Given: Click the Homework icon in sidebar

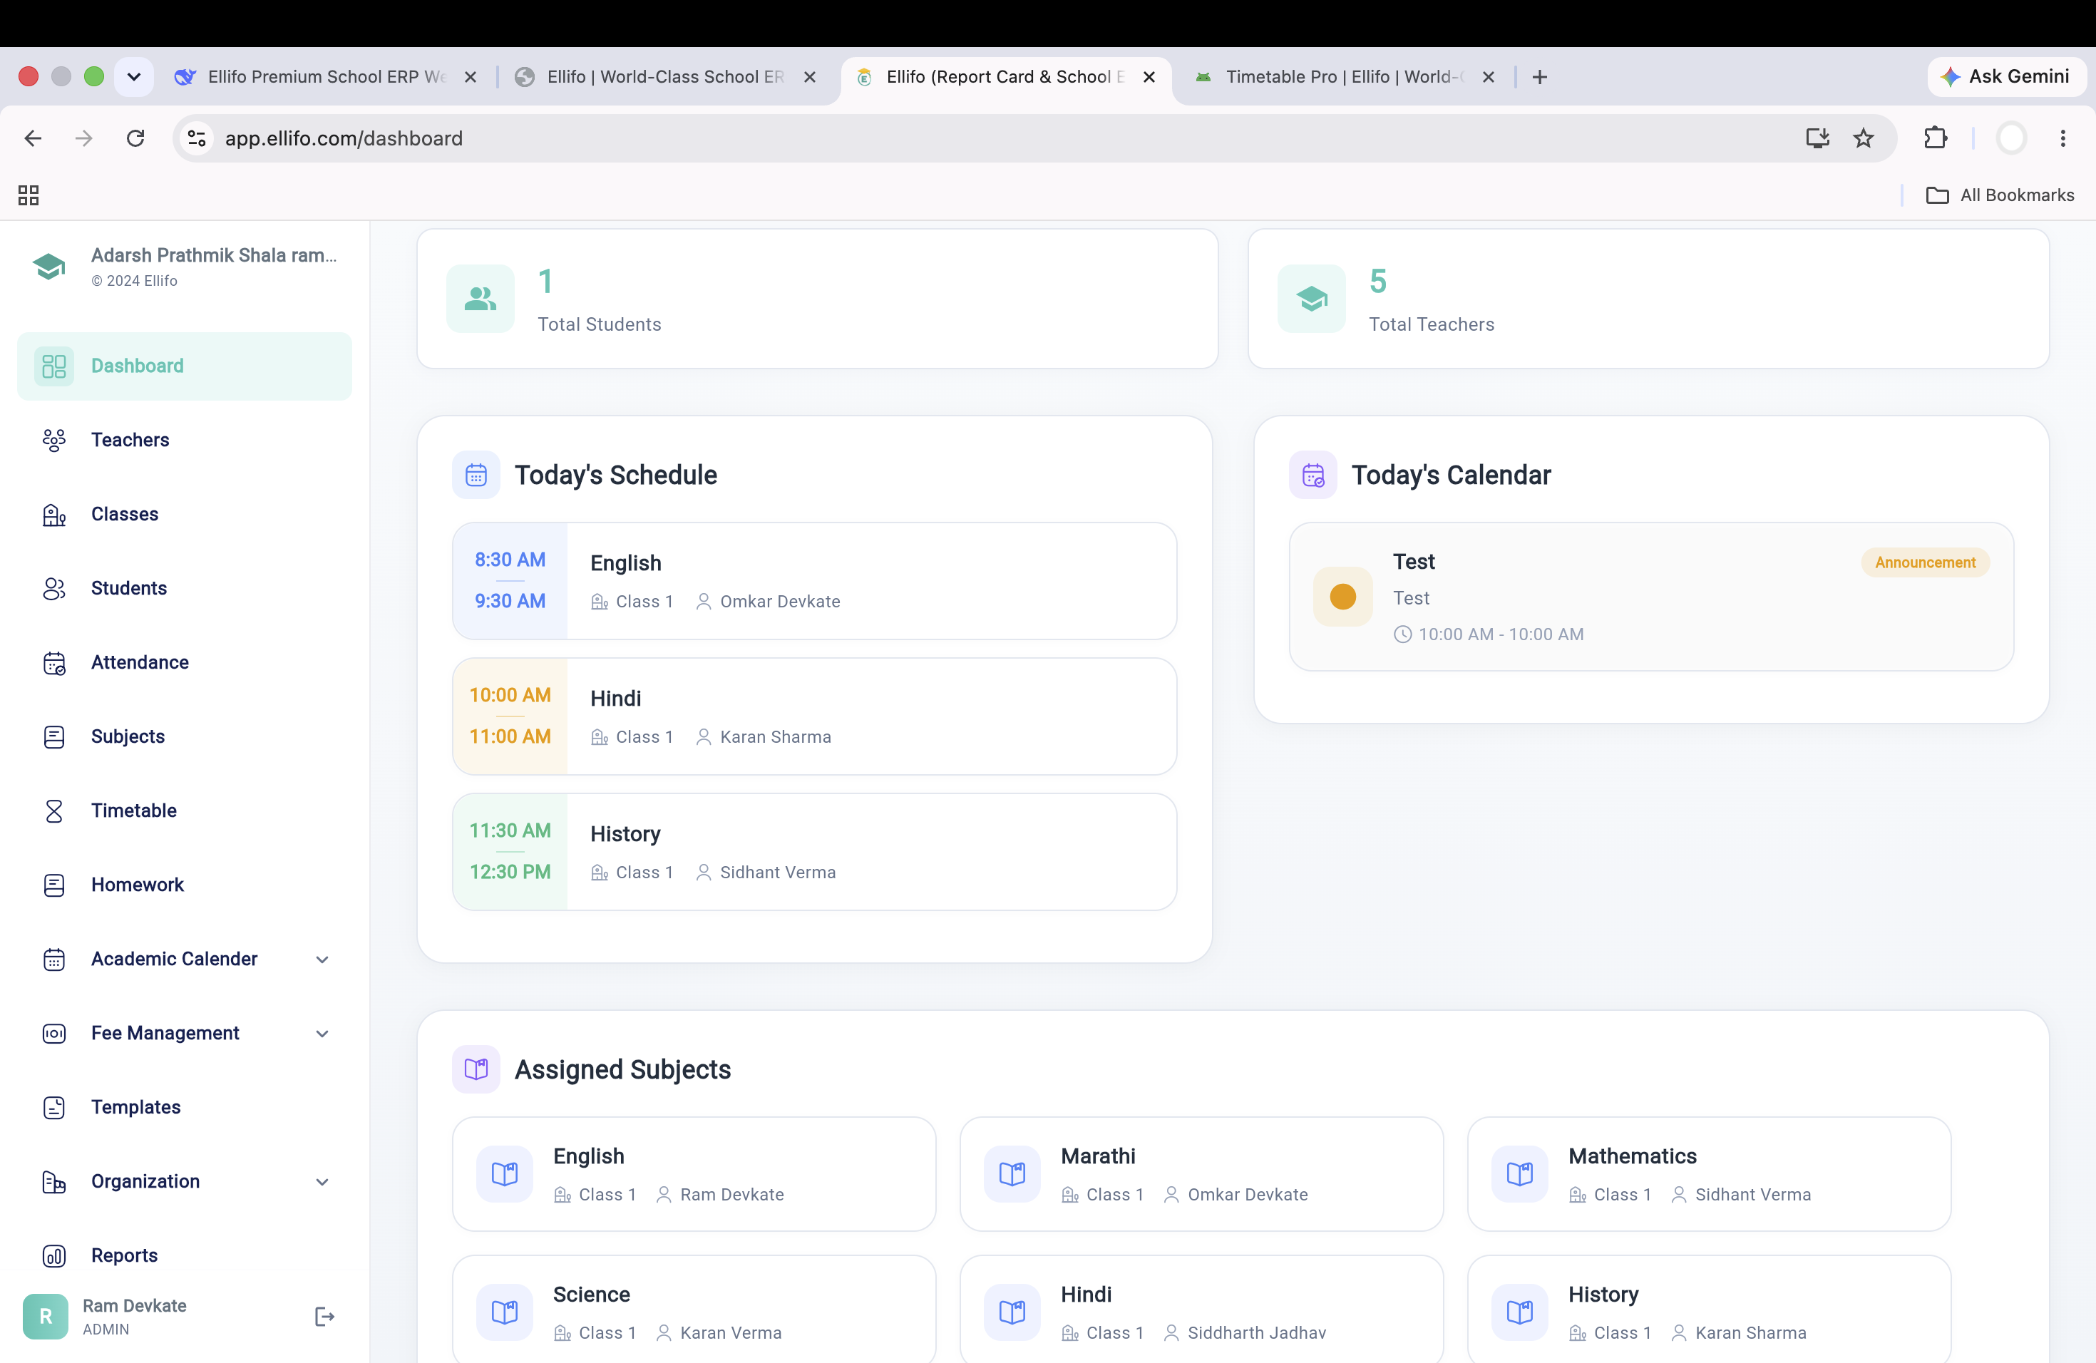Looking at the screenshot, I should [x=53, y=885].
